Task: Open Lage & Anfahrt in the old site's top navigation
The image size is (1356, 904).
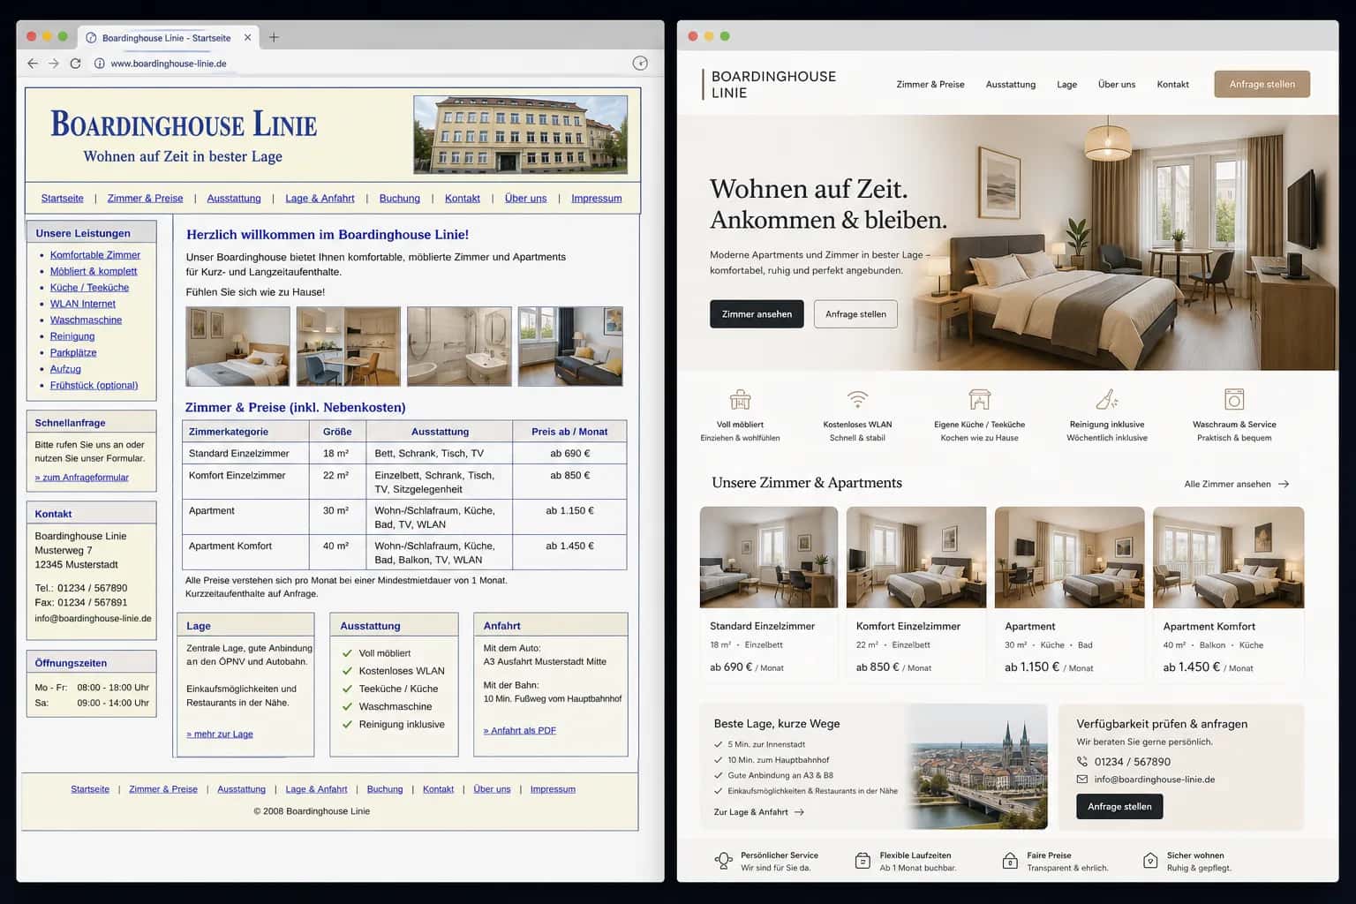Action: point(320,199)
